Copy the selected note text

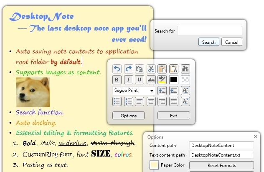click(x=140, y=69)
